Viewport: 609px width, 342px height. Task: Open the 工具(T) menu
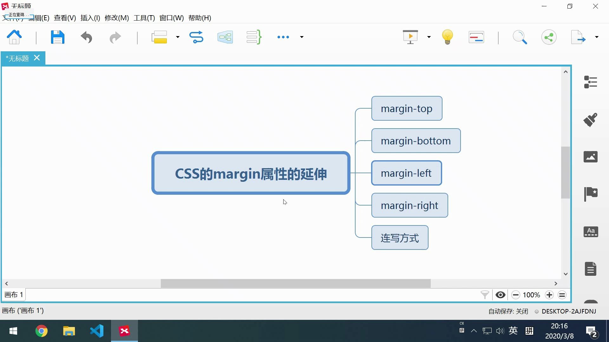click(144, 18)
